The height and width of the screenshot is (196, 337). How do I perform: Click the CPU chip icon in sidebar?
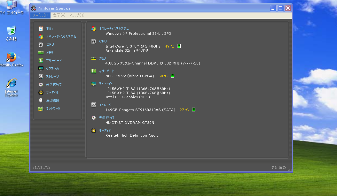pyautogui.click(x=41, y=44)
